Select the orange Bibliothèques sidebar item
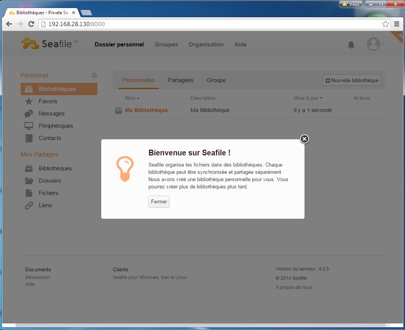The height and width of the screenshot is (330, 405). pos(59,89)
